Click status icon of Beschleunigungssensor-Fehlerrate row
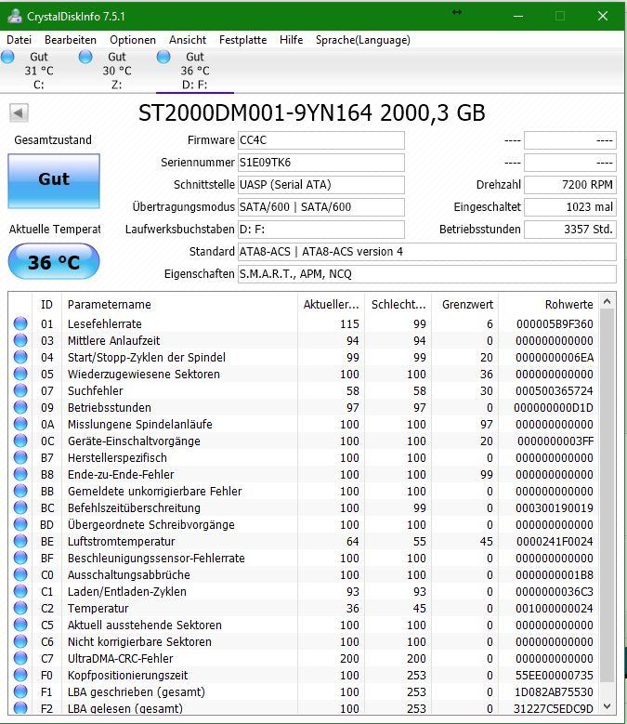This screenshot has height=724, width=627. pos(20,558)
